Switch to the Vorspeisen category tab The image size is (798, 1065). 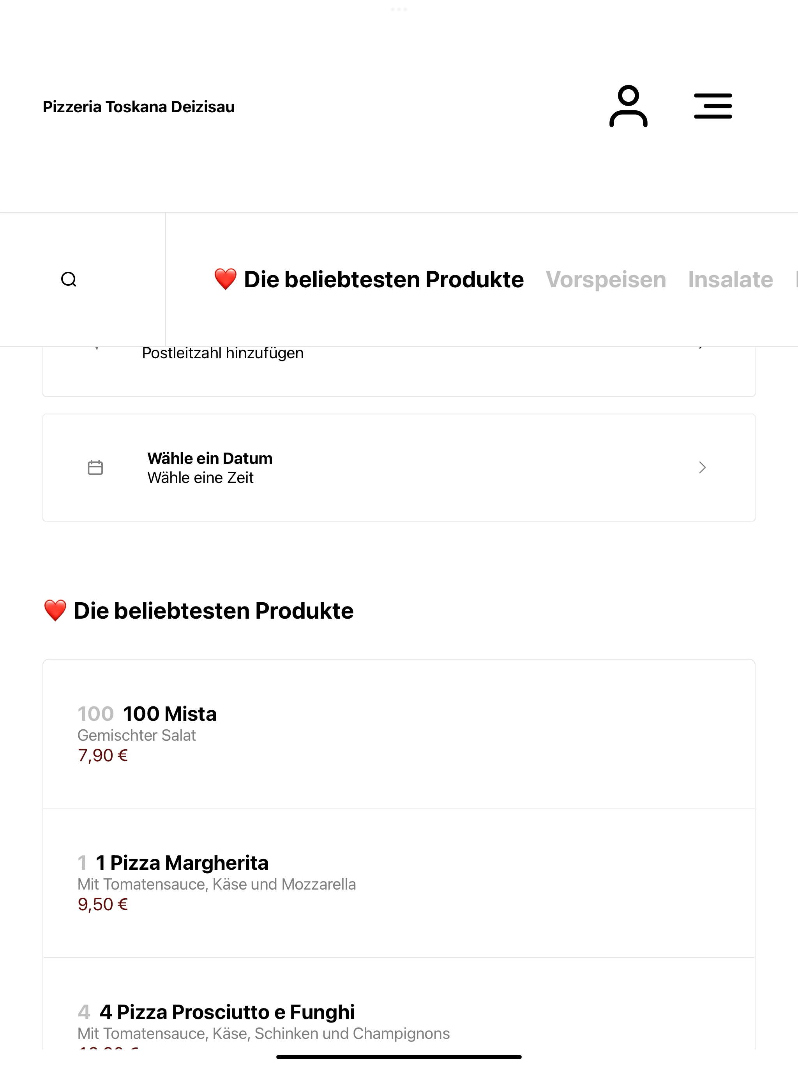tap(606, 279)
